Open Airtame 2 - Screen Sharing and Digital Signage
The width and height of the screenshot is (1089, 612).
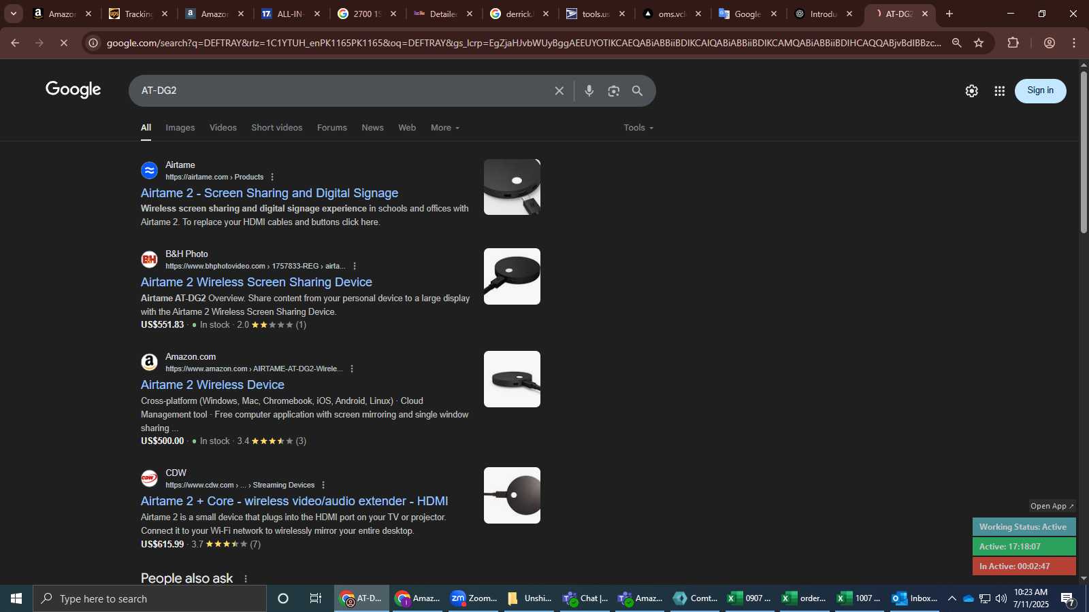tap(270, 193)
